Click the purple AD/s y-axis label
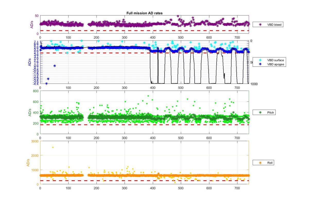Viewport: 309px width, 207px height. pos(32,24)
